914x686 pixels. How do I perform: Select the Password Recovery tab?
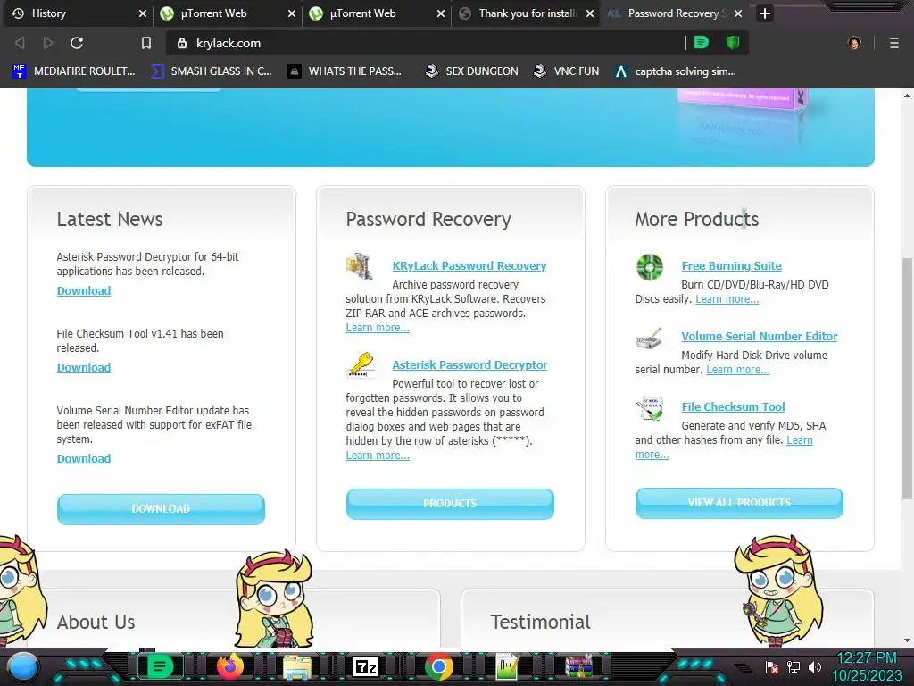[675, 13]
